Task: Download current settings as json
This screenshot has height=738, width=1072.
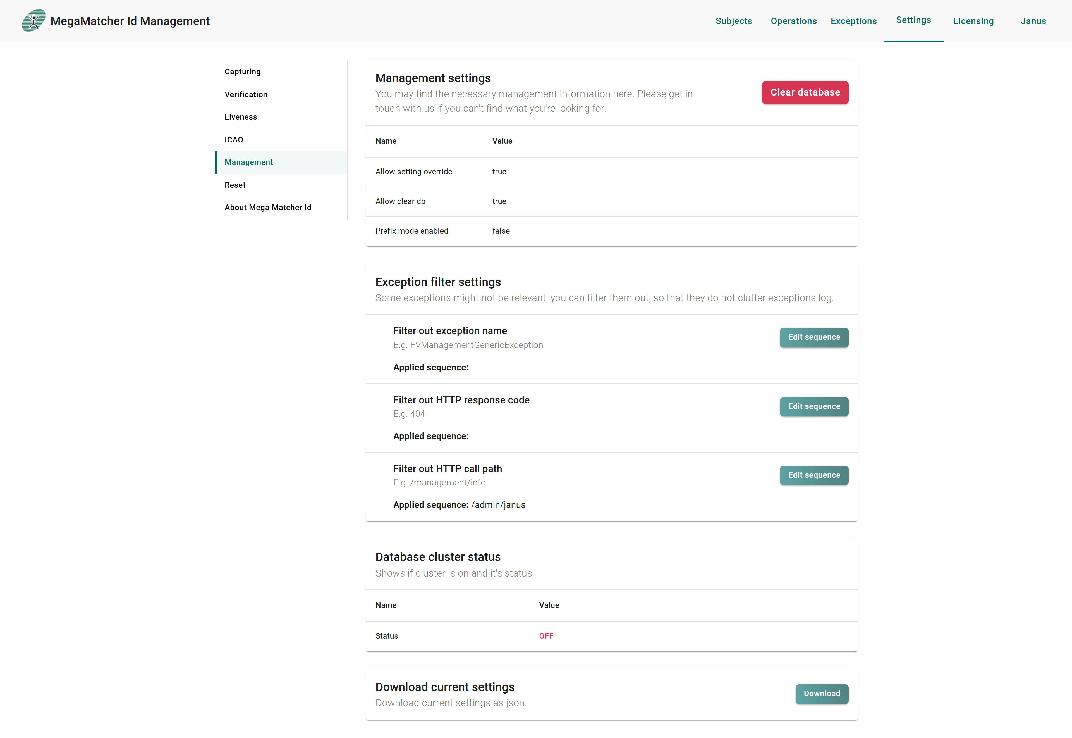Action: [x=822, y=694]
